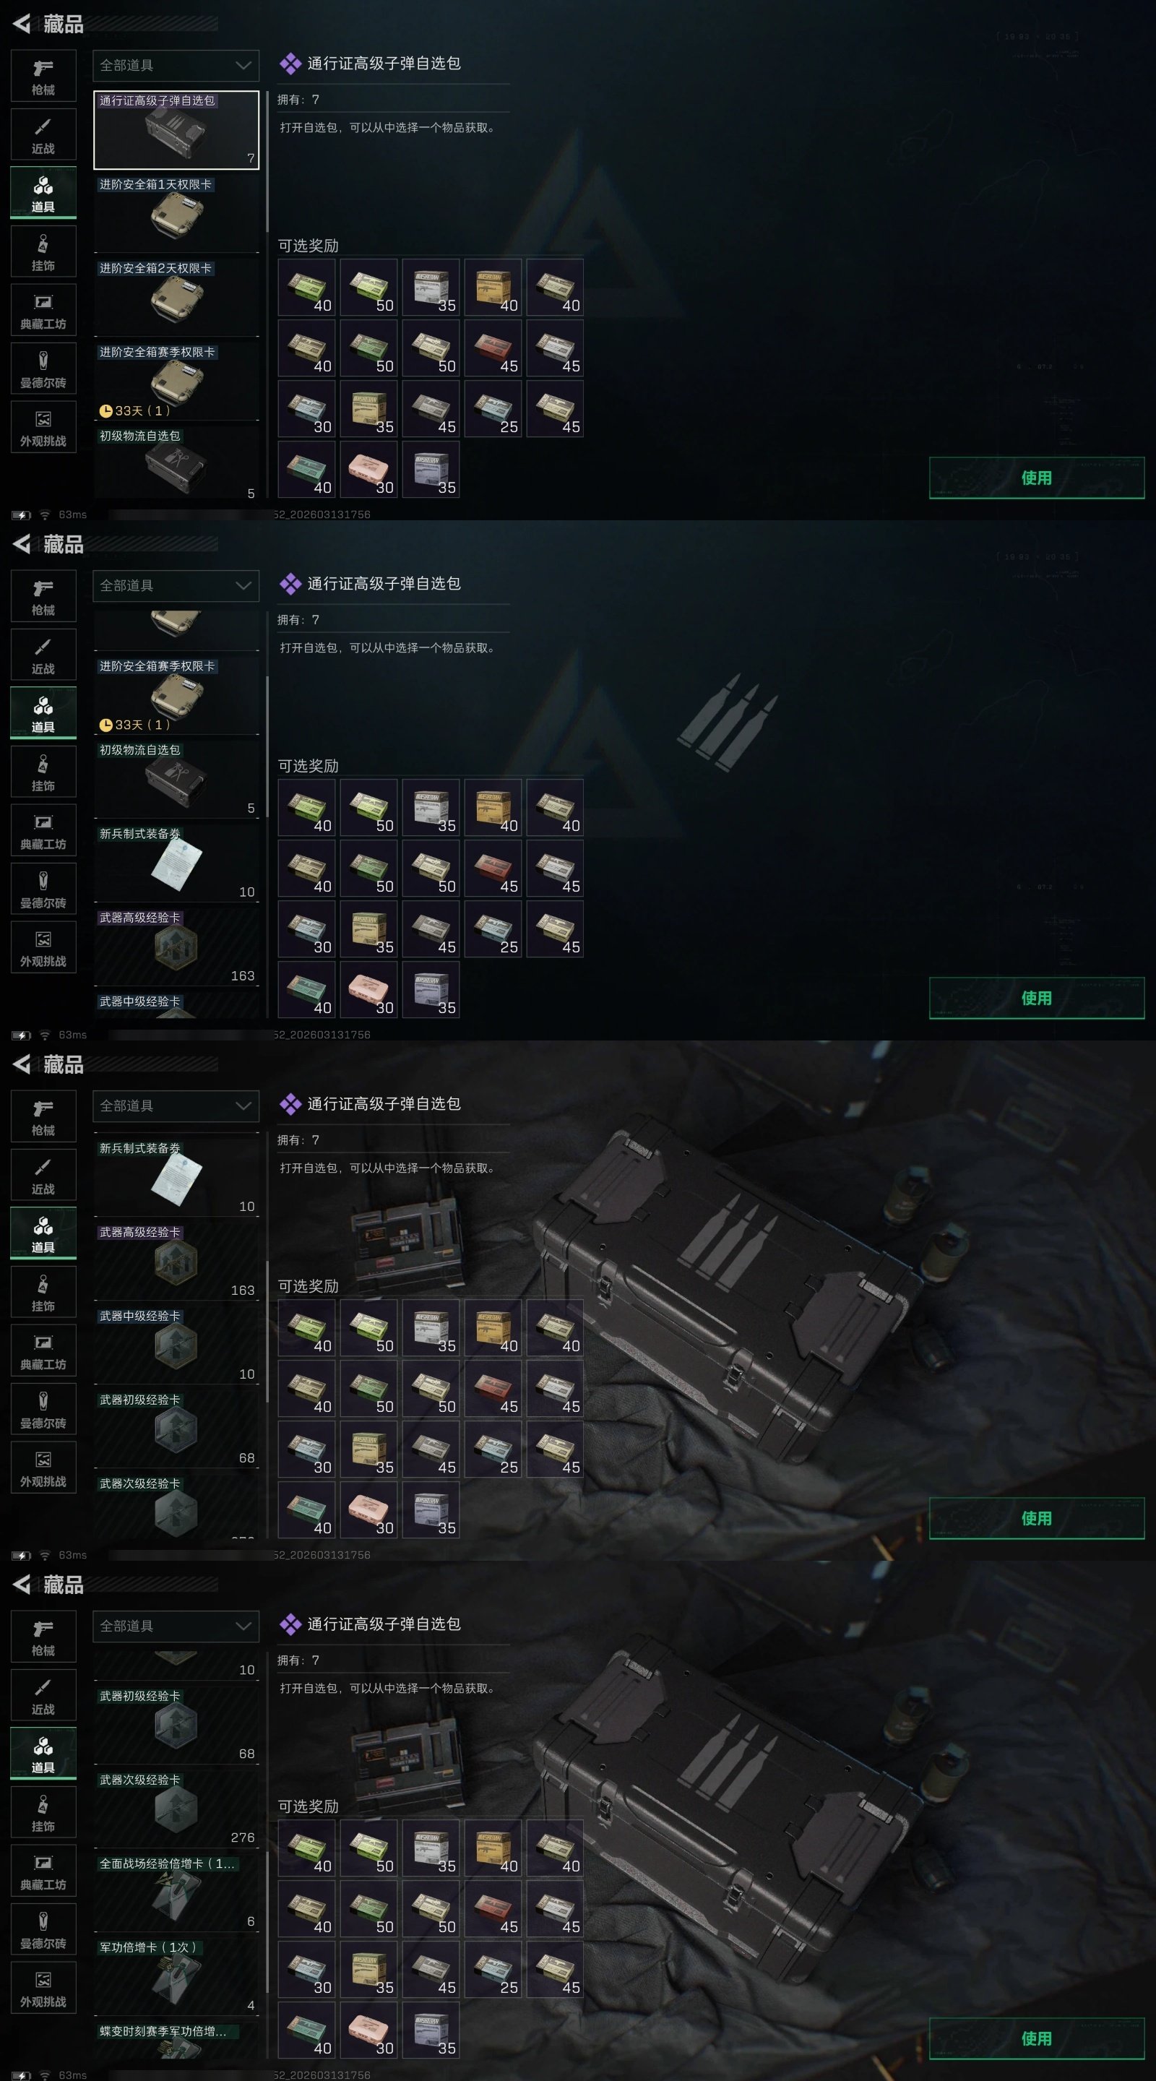Click the back arrow beside 藏品
The image size is (1156, 2081).
point(22,25)
